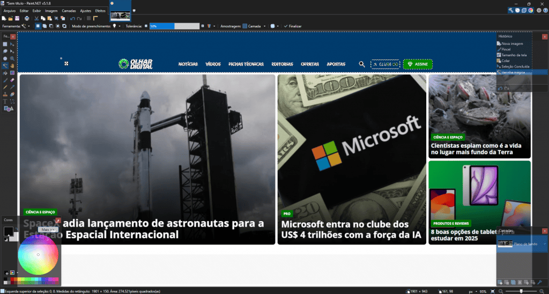Click the Cut scissors icon
The image size is (549, 294).
pyautogui.click(x=36, y=18)
